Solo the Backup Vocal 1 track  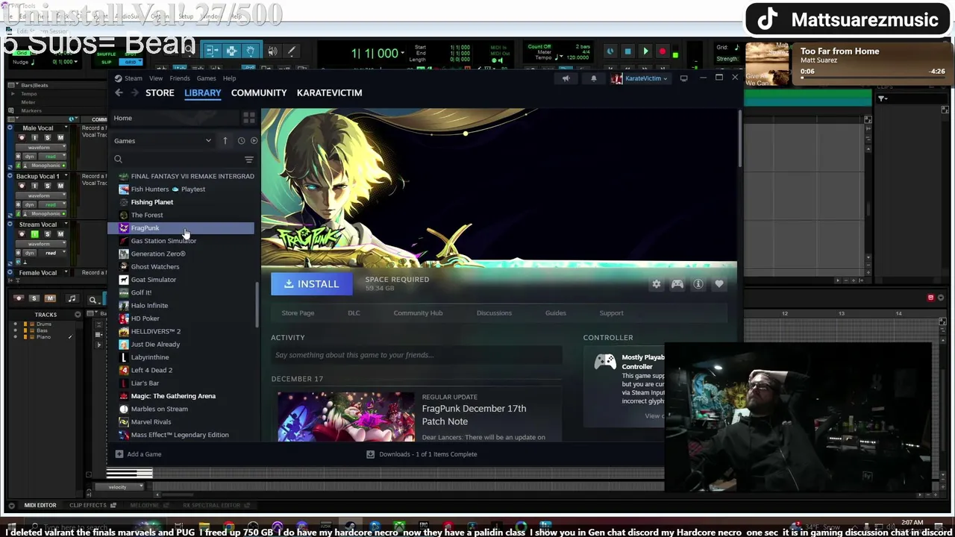[x=47, y=186]
